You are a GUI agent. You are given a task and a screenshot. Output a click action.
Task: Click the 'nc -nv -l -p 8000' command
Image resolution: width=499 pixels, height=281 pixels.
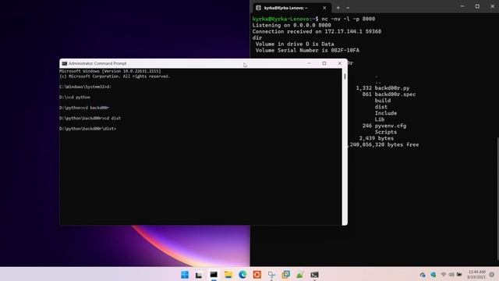coord(349,19)
